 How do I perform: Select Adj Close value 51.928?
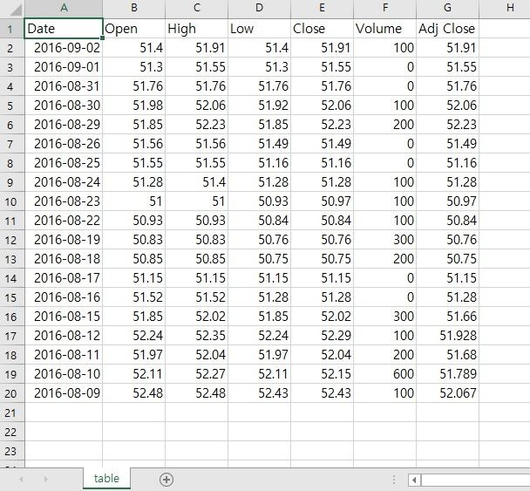[x=447, y=336]
